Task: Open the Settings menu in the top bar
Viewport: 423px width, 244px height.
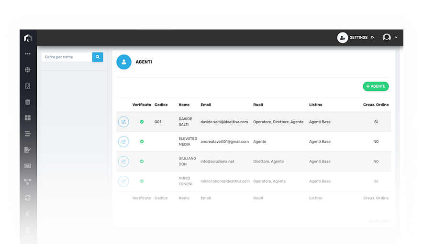Action: 358,37
